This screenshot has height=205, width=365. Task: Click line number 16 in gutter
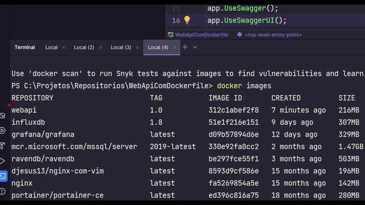coord(176,20)
